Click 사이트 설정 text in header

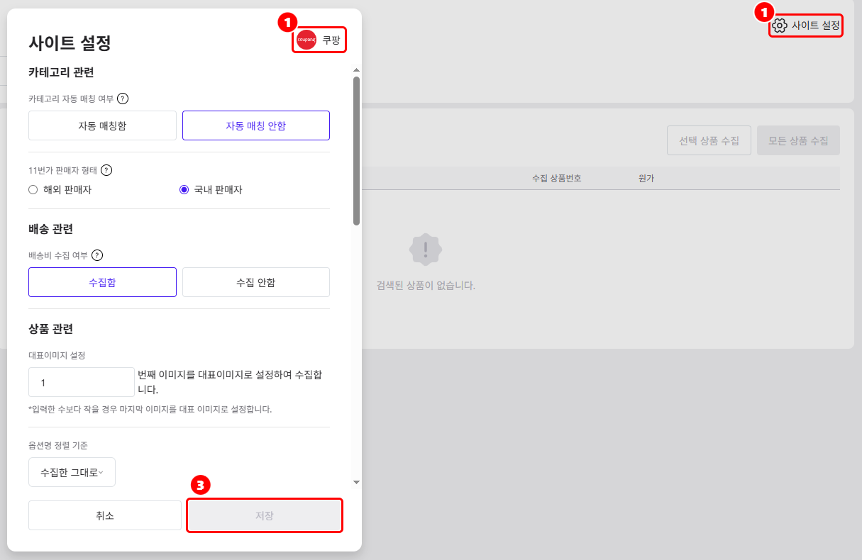(816, 26)
